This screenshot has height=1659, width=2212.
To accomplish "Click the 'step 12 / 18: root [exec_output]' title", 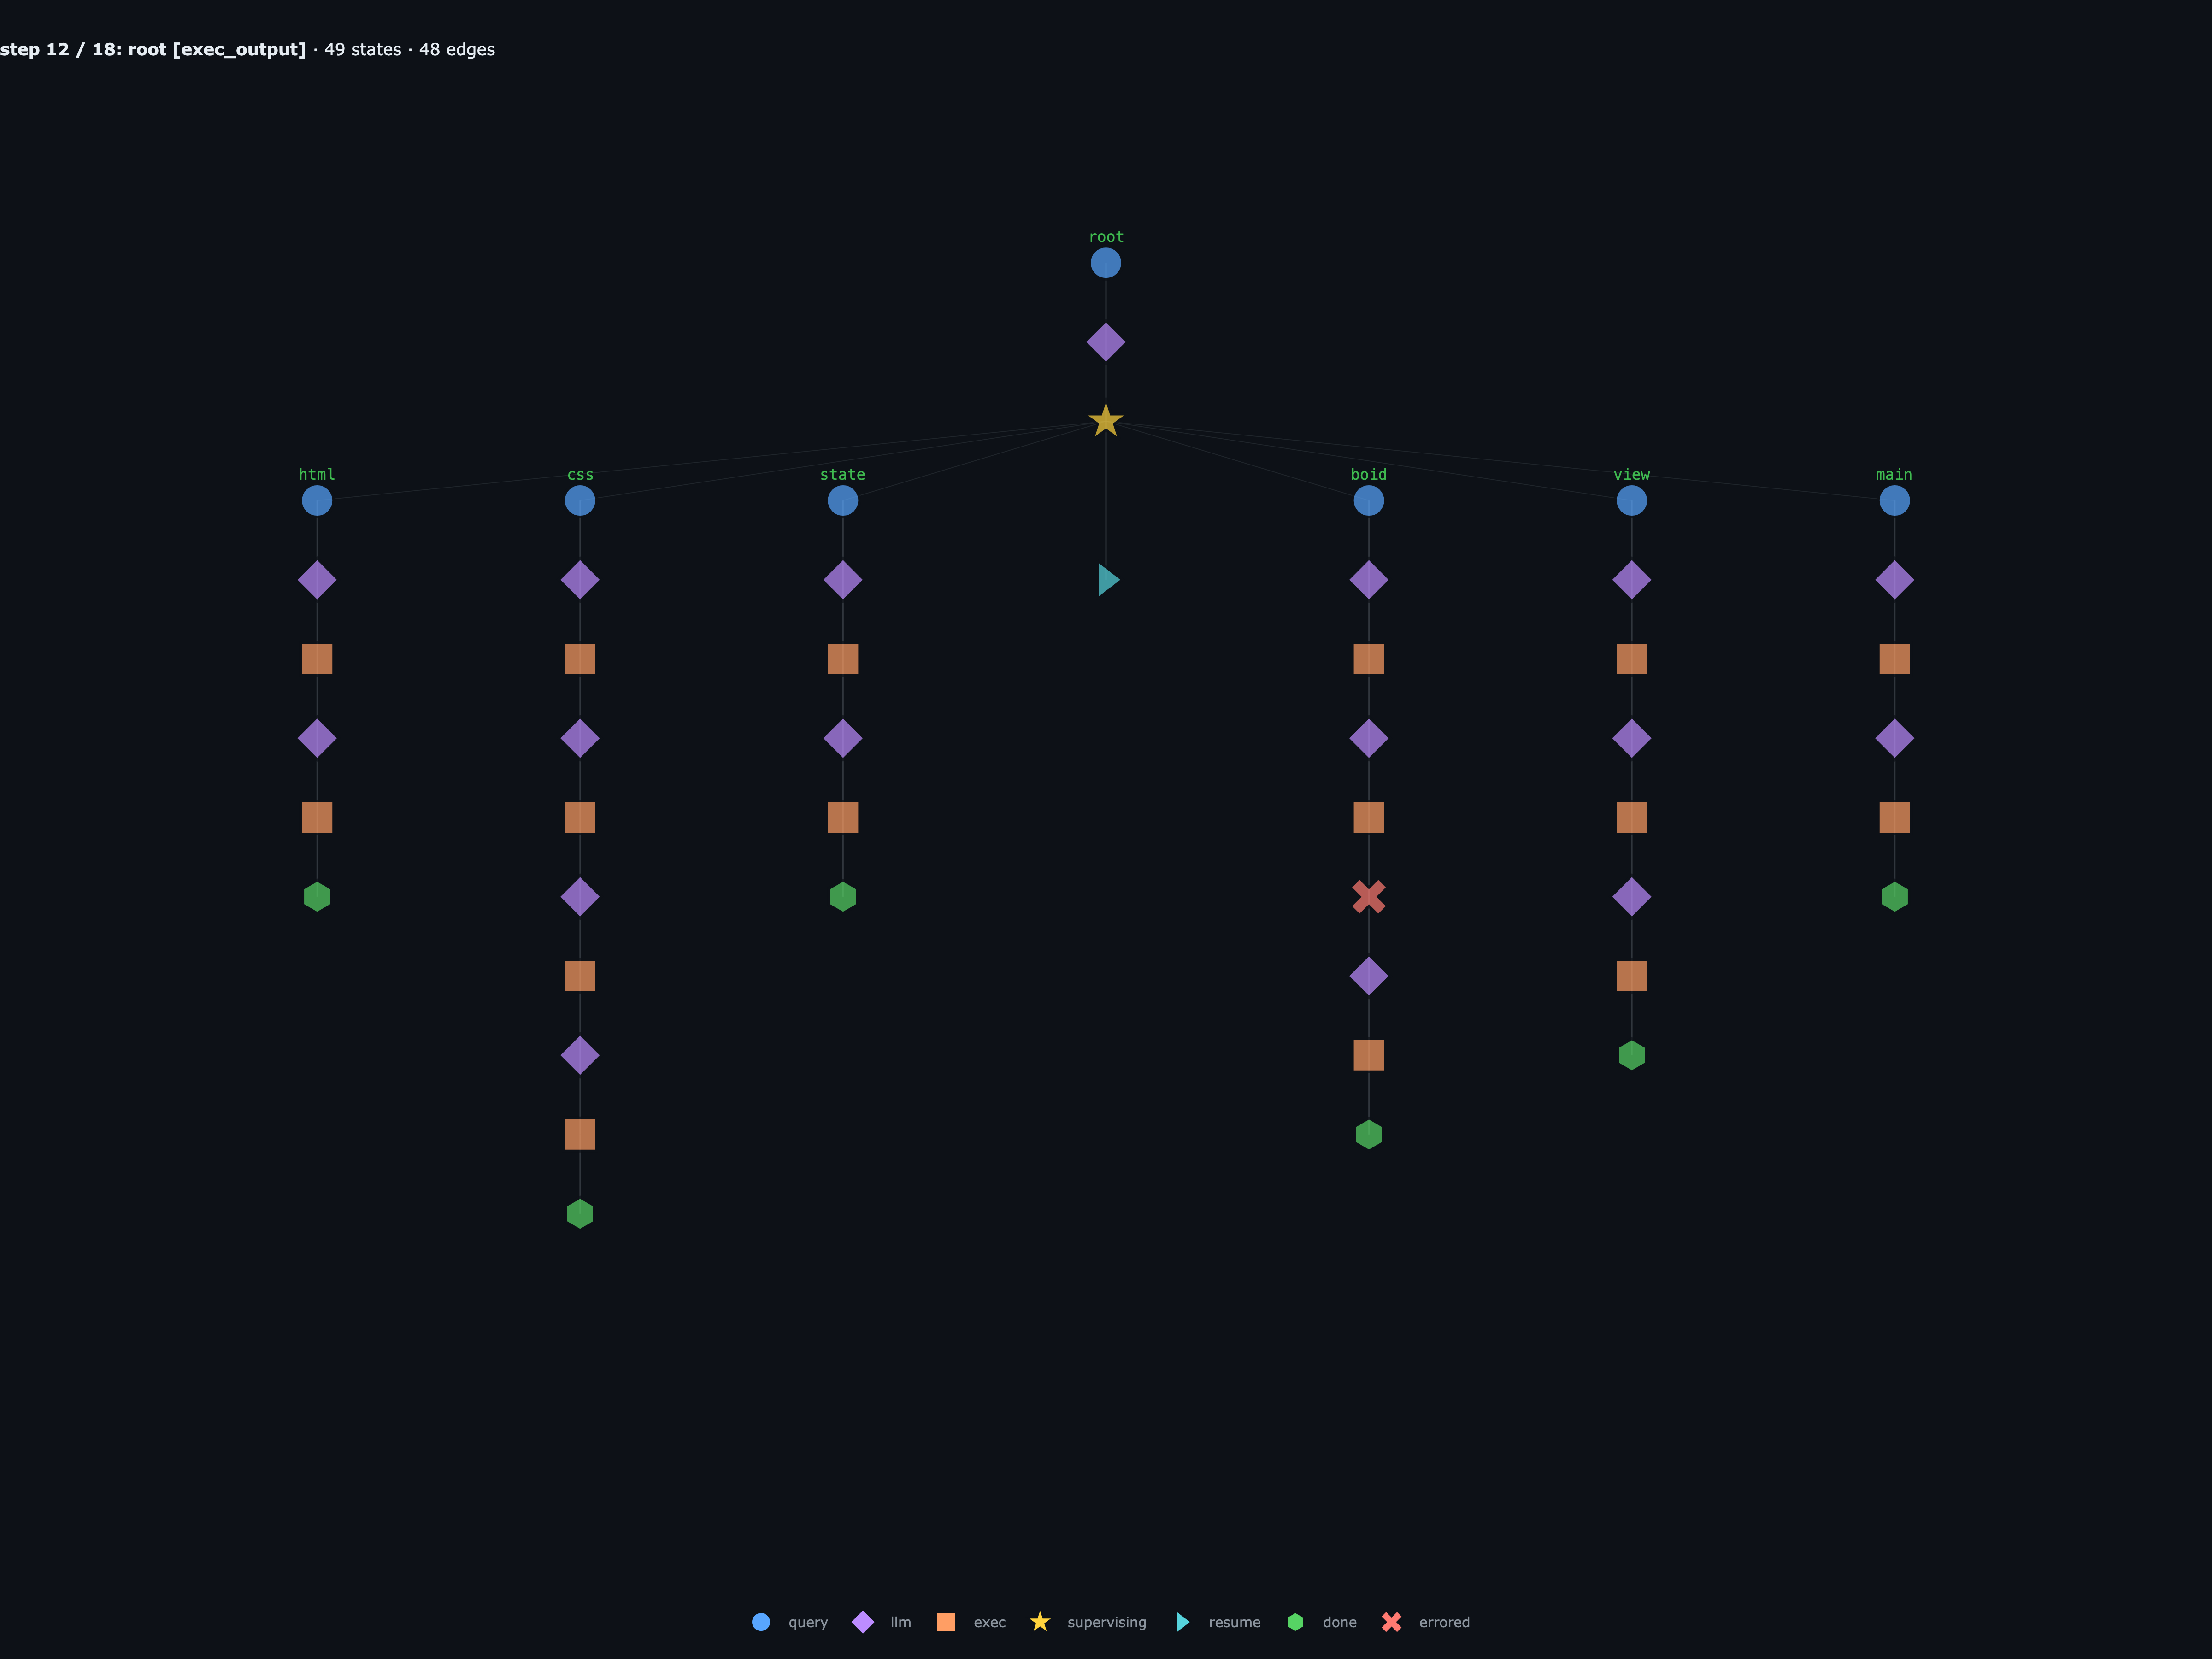I will tap(153, 50).
